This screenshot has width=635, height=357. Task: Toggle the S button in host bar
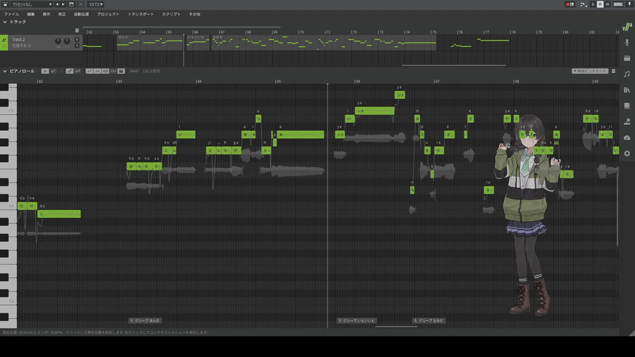click(x=593, y=5)
